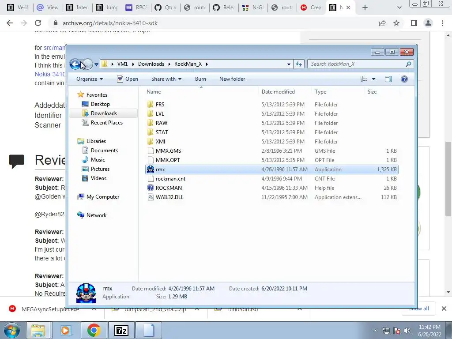This screenshot has width=452, height=339.
Task: Open the view options dropdown arrow
Action: tap(373, 79)
